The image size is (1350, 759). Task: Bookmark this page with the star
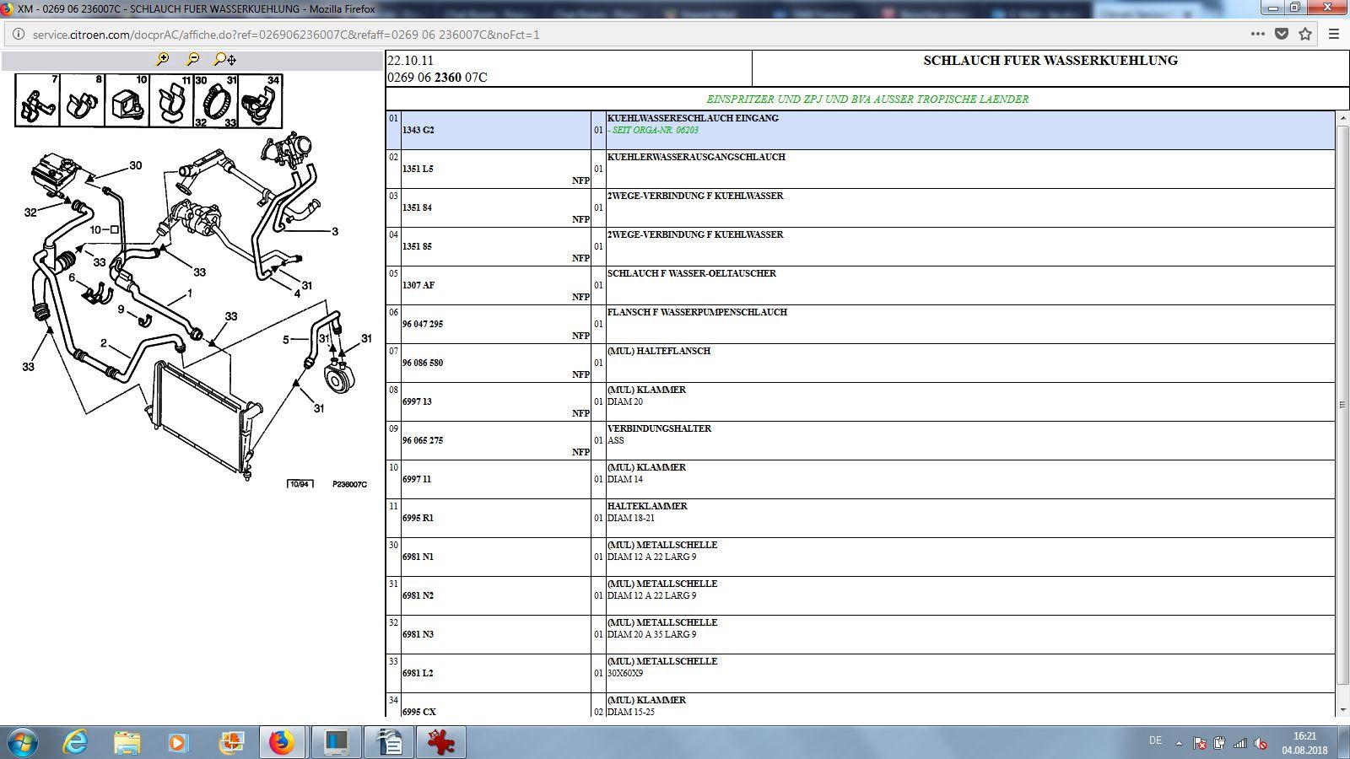tap(1305, 35)
